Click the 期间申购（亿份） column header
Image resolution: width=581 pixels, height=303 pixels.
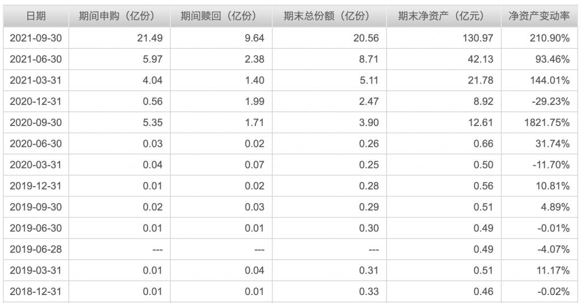click(x=119, y=16)
